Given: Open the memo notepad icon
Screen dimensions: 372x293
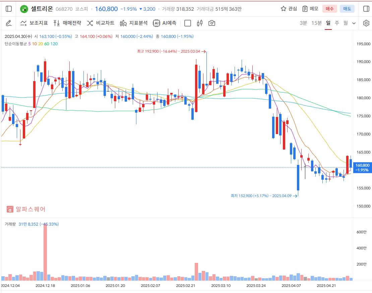Looking at the screenshot, I should click(x=305, y=9).
